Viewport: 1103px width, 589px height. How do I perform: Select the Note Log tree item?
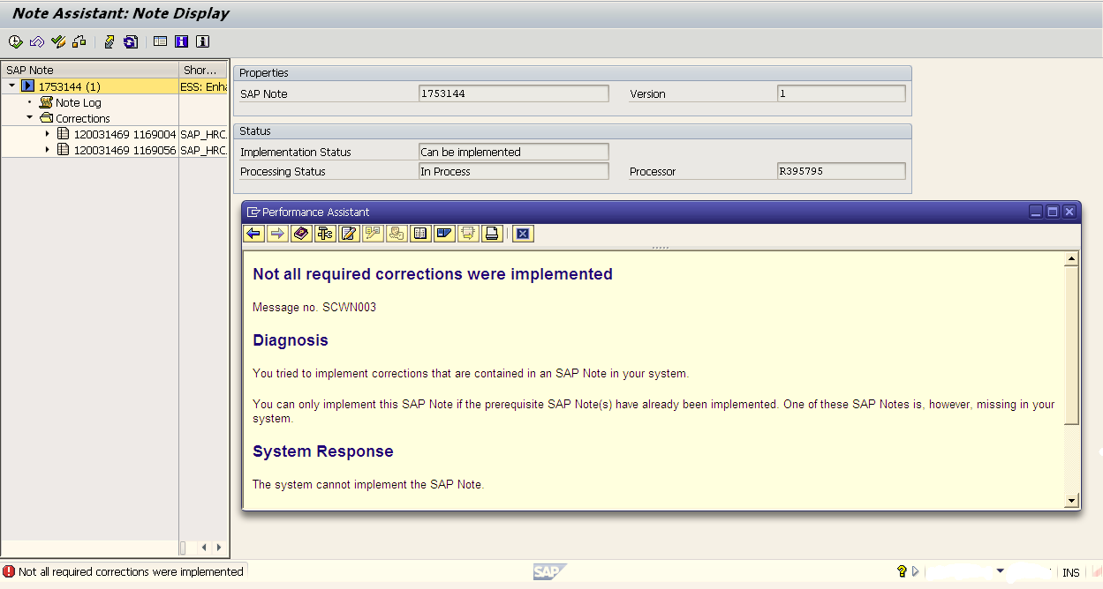pos(79,102)
